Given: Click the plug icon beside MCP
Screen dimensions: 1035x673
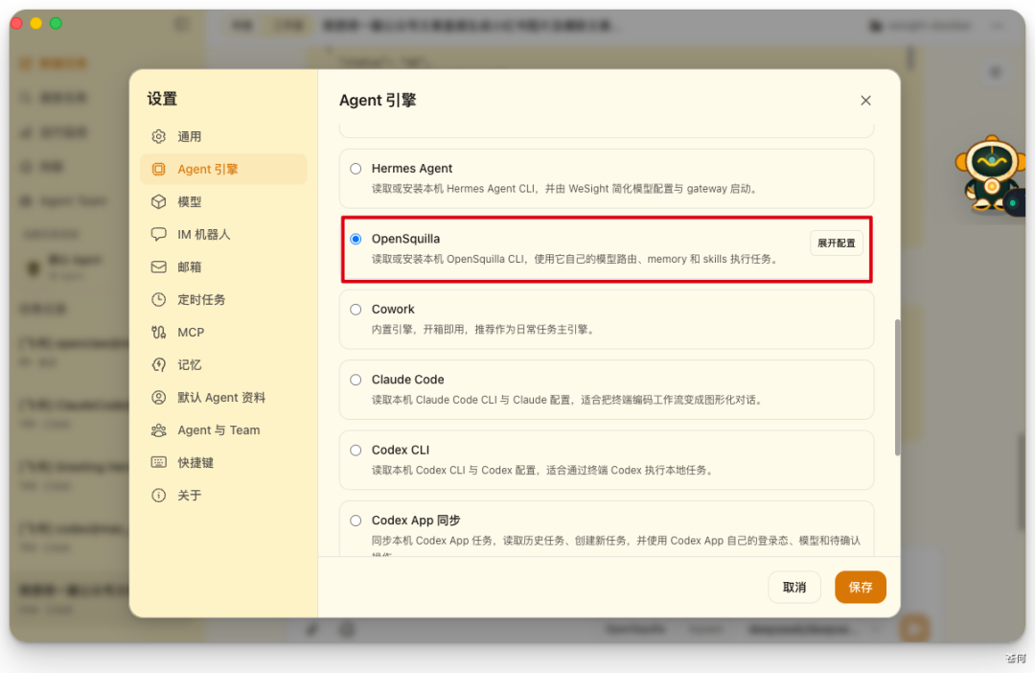Looking at the screenshot, I should [x=158, y=333].
